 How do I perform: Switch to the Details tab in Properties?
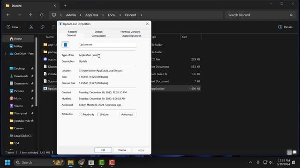click(x=98, y=32)
